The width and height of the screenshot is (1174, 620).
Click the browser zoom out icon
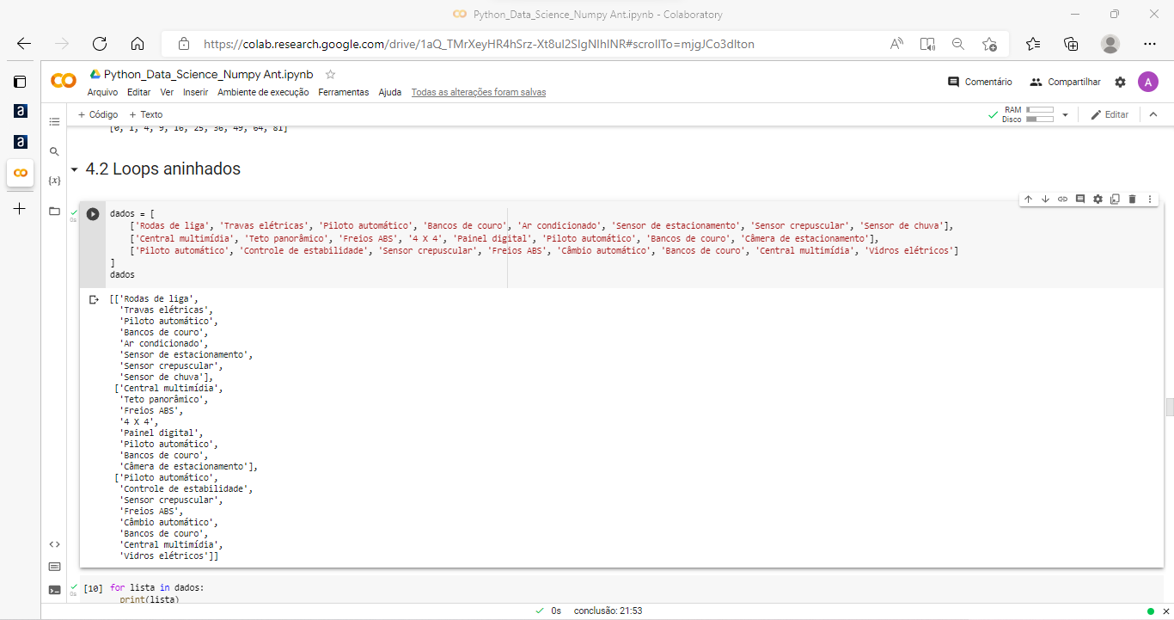pyautogui.click(x=958, y=44)
